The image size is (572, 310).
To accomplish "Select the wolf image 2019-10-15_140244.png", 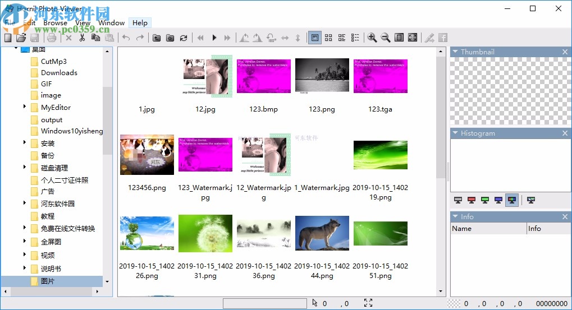I will (322, 233).
